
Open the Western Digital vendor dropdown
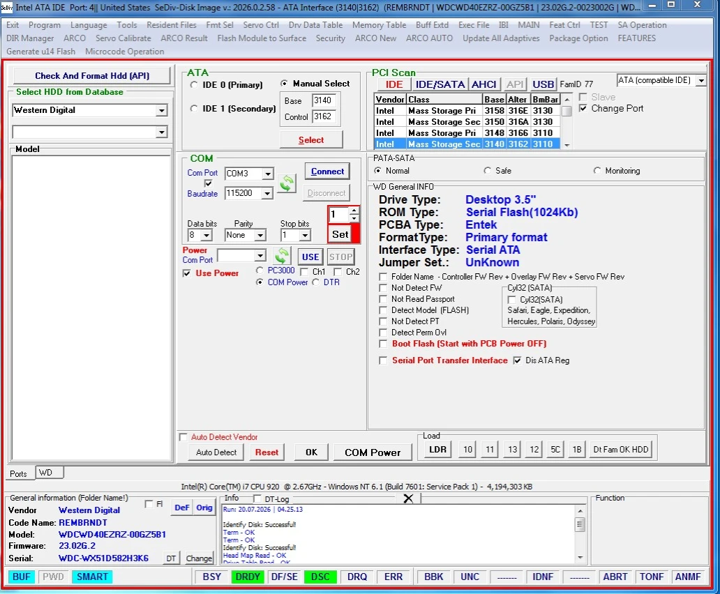click(161, 111)
